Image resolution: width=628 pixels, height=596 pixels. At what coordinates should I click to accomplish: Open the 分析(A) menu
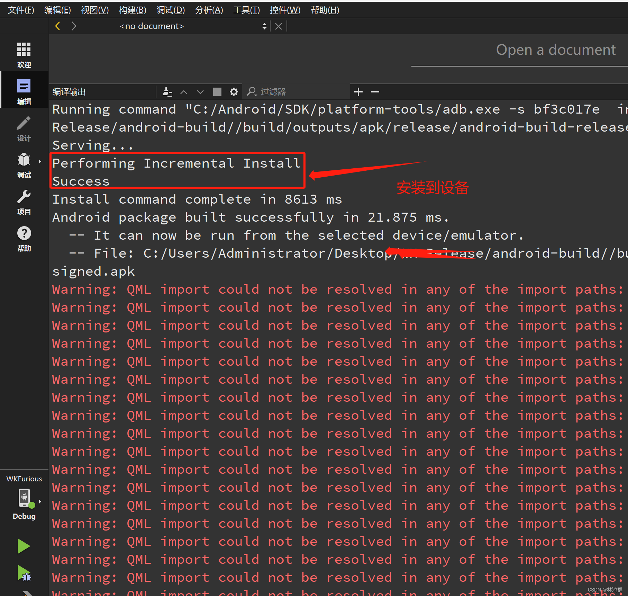209,10
